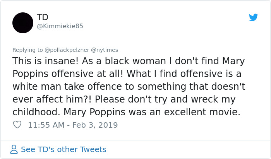Image resolution: width=271 pixels, height=159 pixels.
Task: Click the 'Replying to' label
Action: point(27,50)
